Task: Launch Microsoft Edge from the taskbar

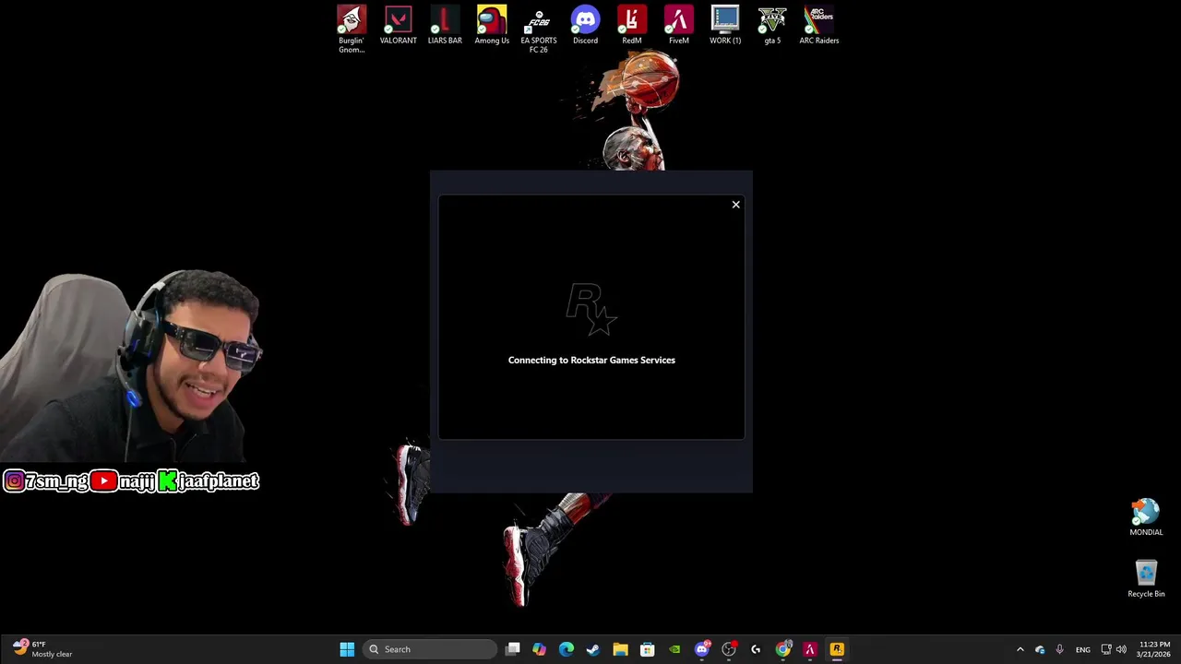Action: (567, 649)
